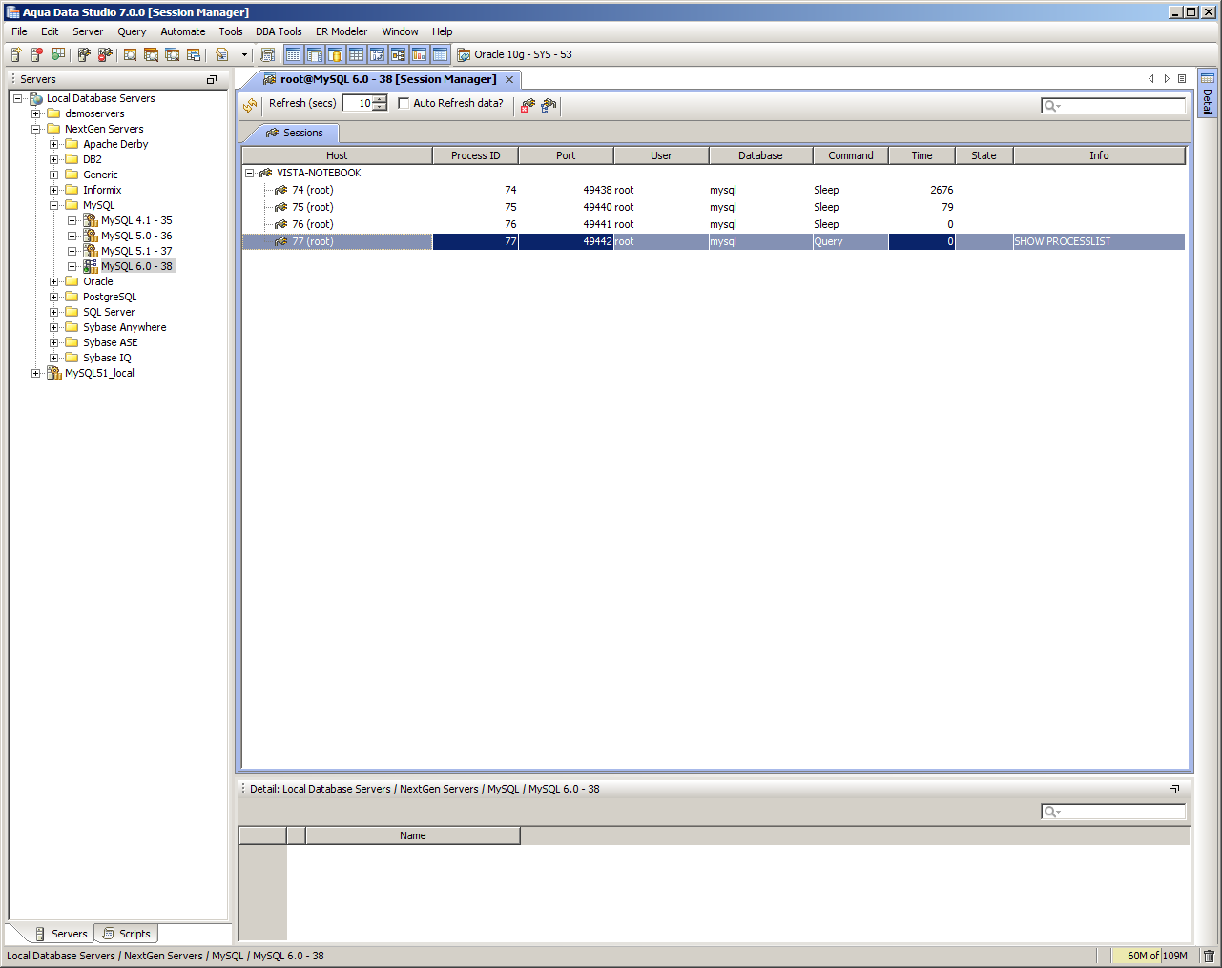Open the DBA Tools menu

(279, 31)
